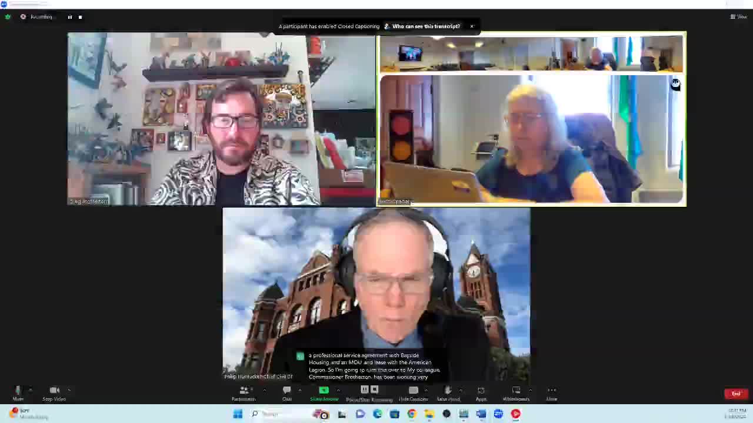The image size is (753, 423).
Task: Click the red End meeting button
Action: click(735, 394)
